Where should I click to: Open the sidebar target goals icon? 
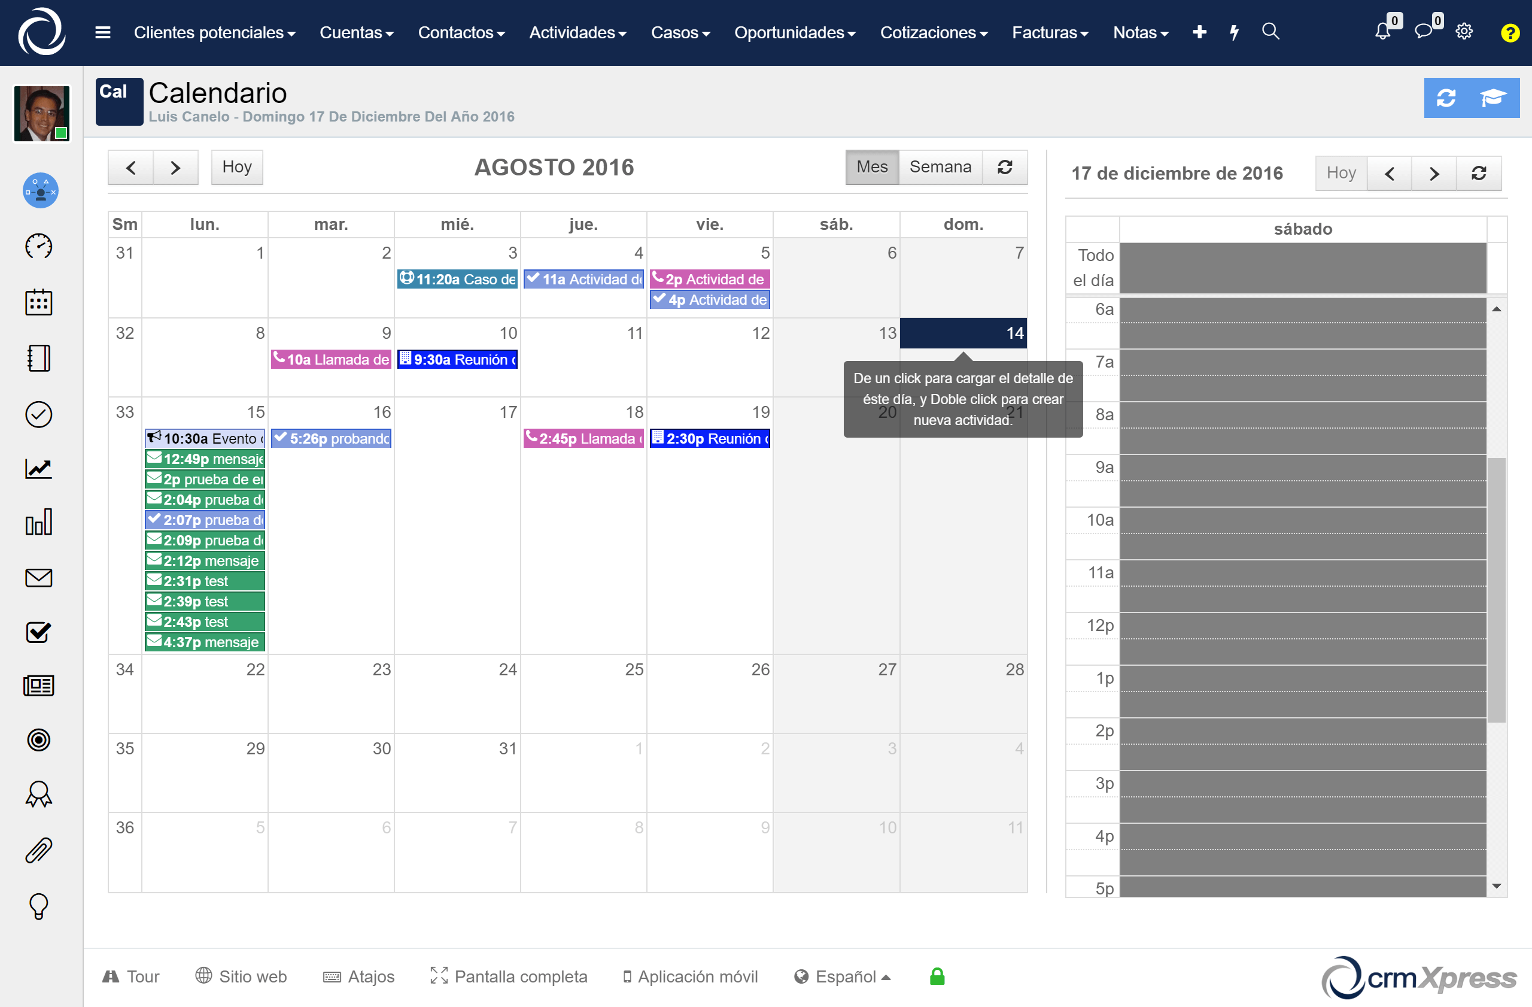tap(39, 740)
